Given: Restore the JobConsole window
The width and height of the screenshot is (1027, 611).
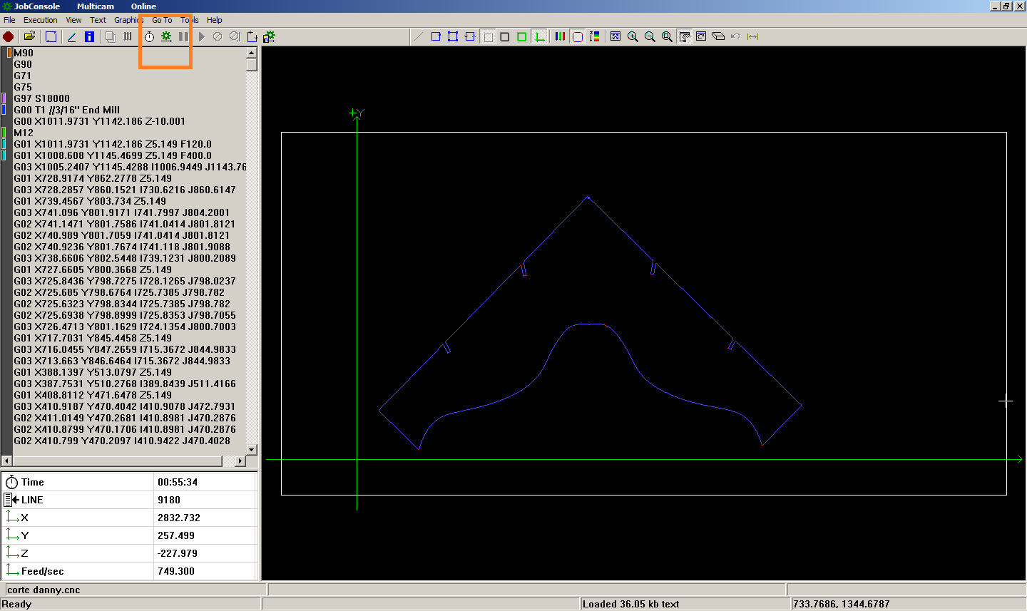Looking at the screenshot, I should [x=1006, y=6].
